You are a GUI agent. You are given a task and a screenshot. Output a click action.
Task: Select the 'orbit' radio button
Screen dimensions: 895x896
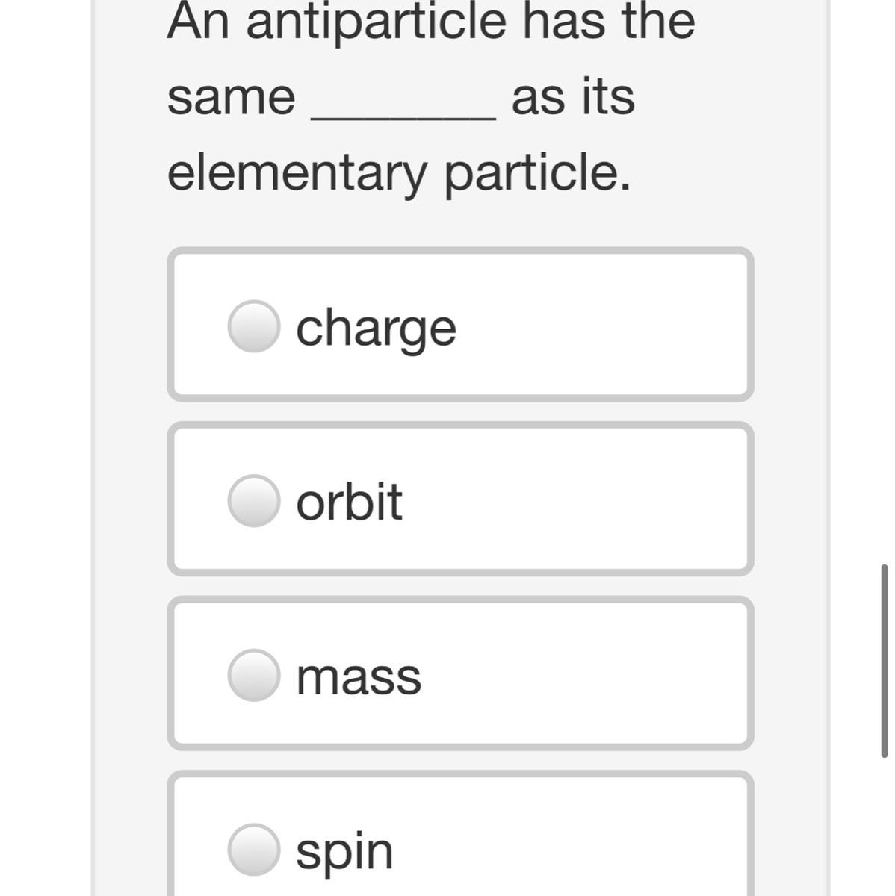[254, 500]
